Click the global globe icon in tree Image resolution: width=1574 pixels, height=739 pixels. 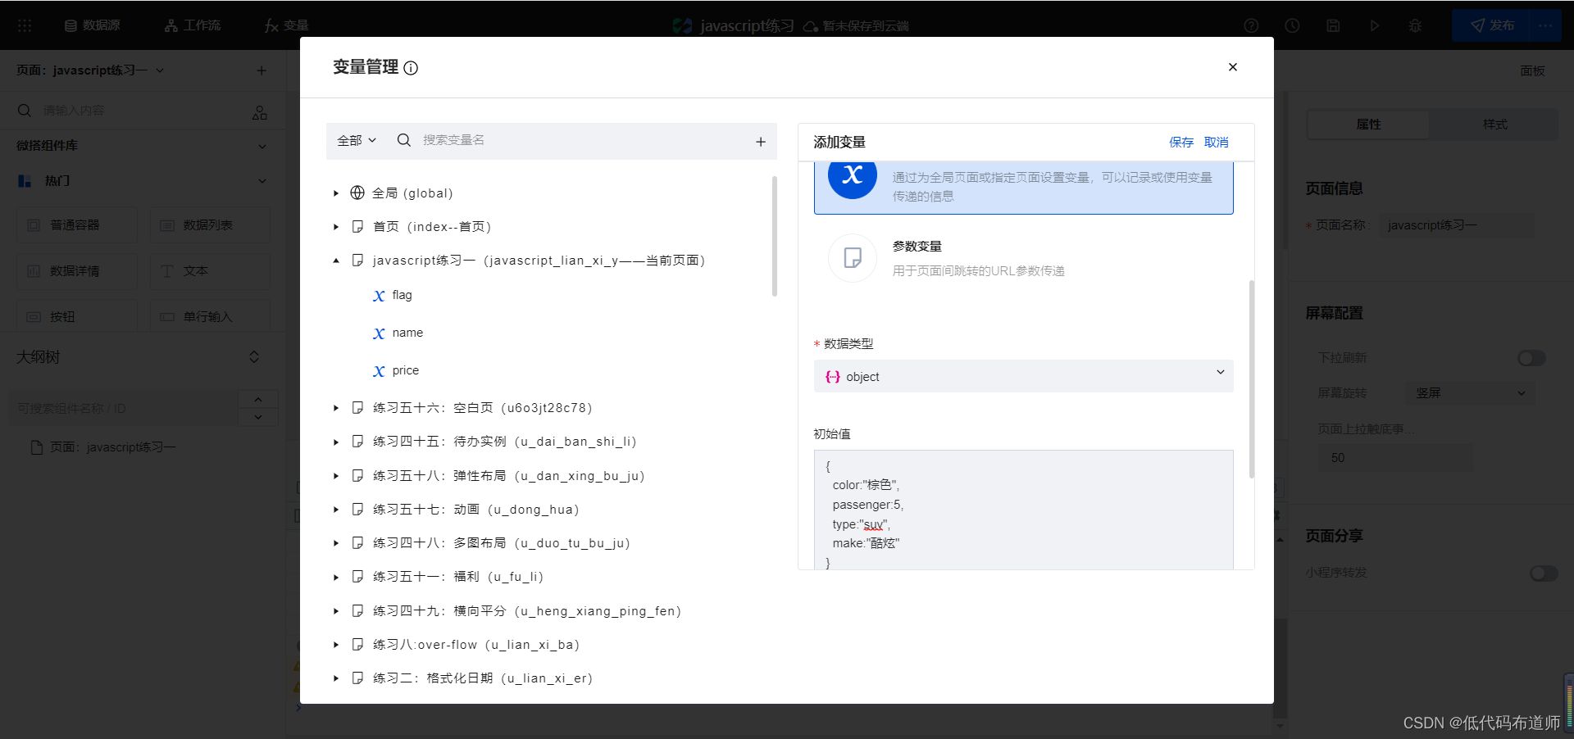coord(357,193)
